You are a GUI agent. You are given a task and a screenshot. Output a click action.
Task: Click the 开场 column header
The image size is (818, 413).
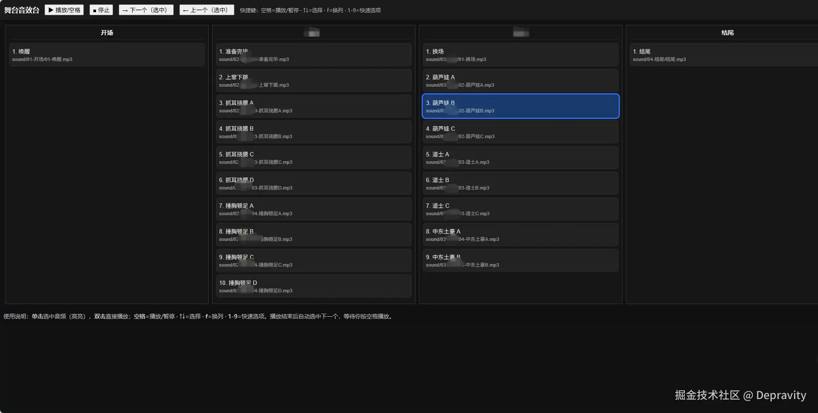coord(106,32)
